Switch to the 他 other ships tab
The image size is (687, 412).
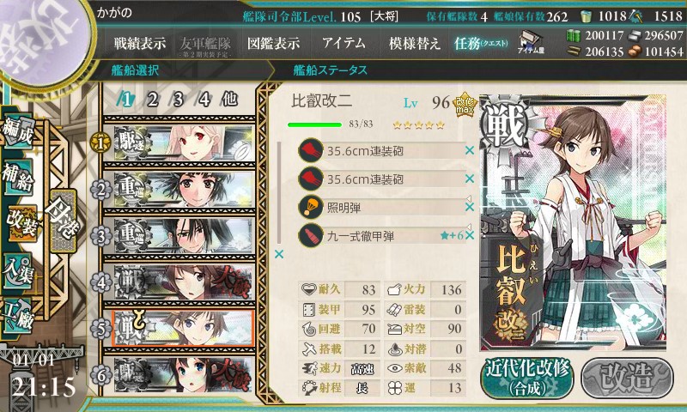click(229, 99)
